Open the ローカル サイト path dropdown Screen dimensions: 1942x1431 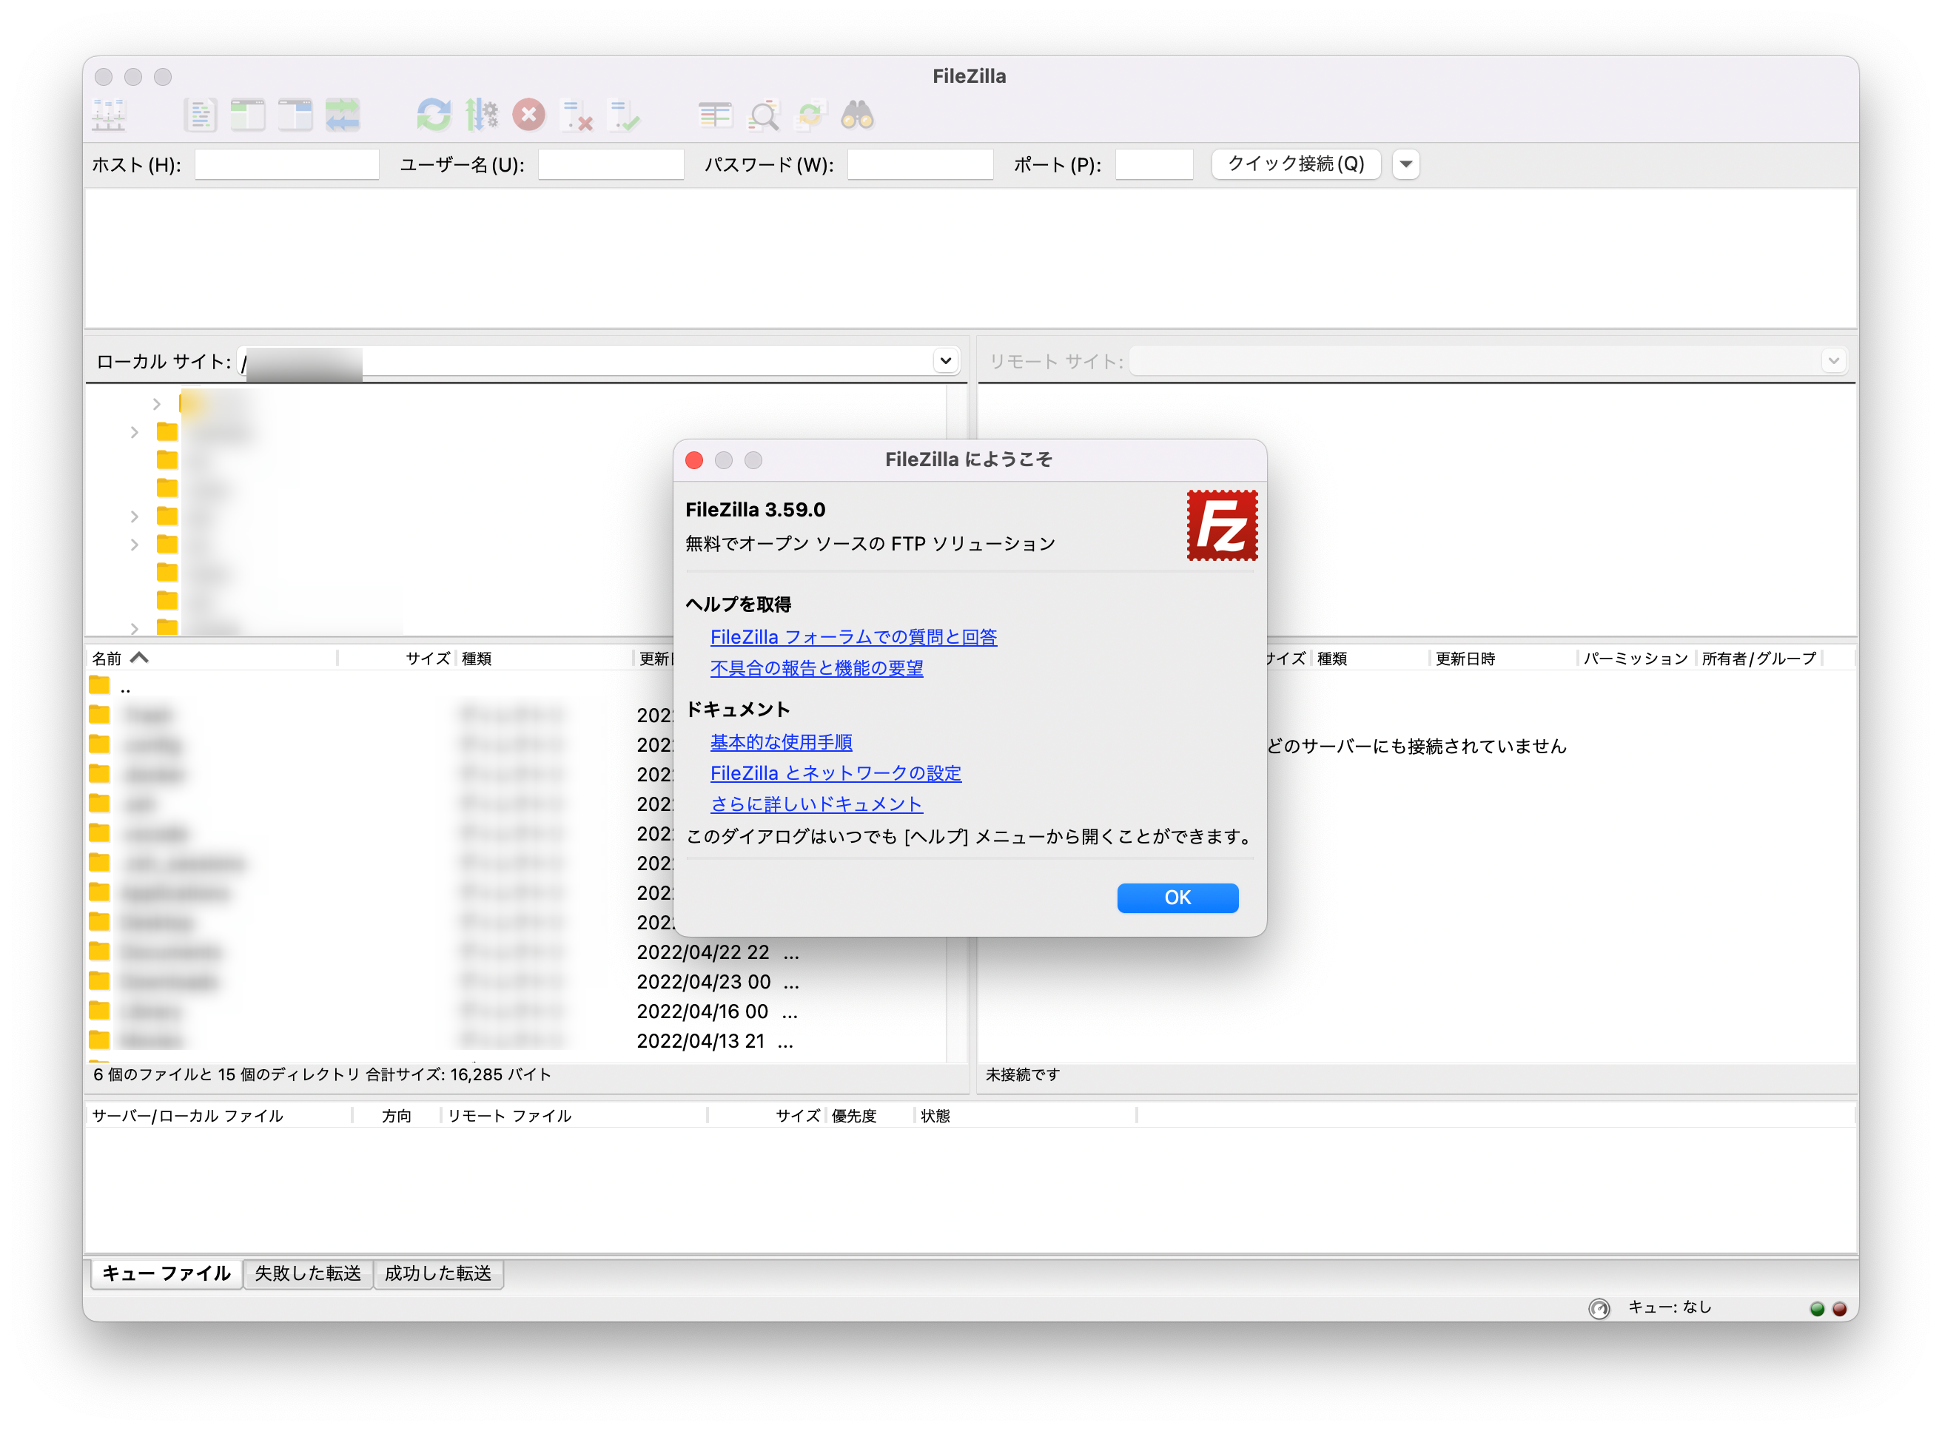[945, 360]
